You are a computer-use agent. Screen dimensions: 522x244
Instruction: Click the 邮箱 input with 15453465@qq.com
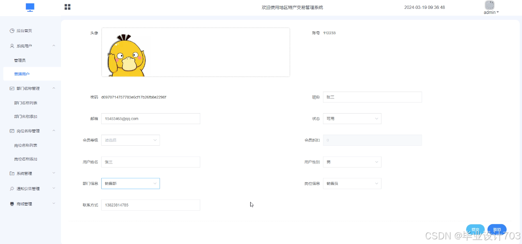[151, 119]
